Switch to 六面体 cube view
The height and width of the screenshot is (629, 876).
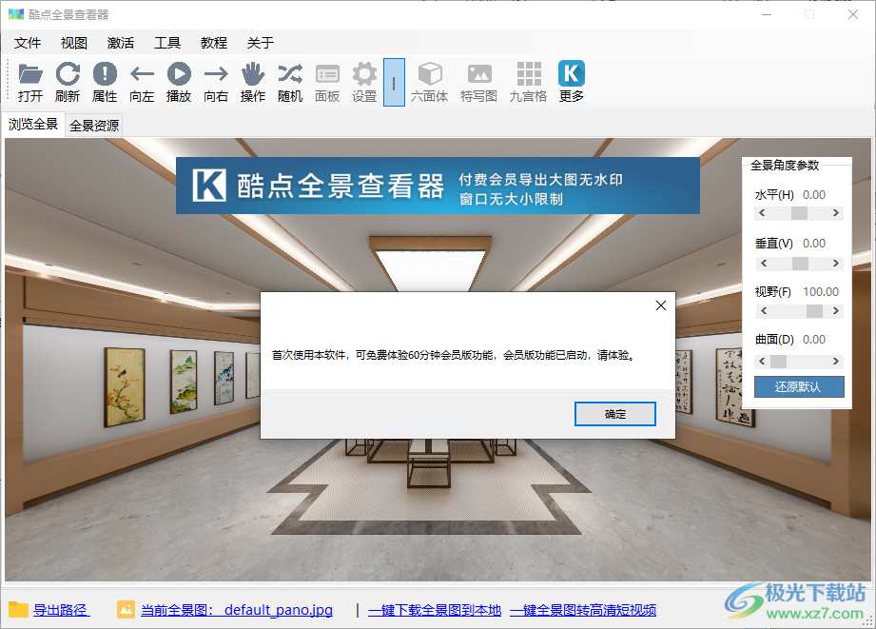(x=430, y=82)
